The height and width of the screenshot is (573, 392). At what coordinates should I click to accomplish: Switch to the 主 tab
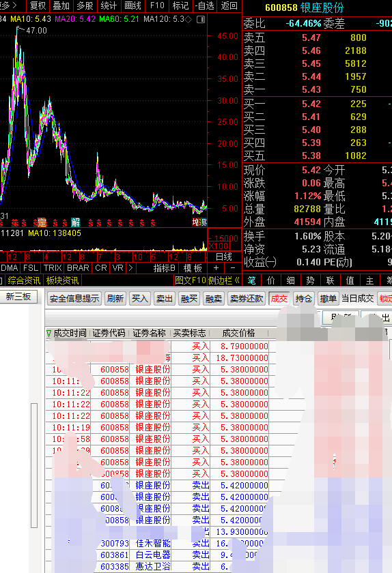[369, 280]
